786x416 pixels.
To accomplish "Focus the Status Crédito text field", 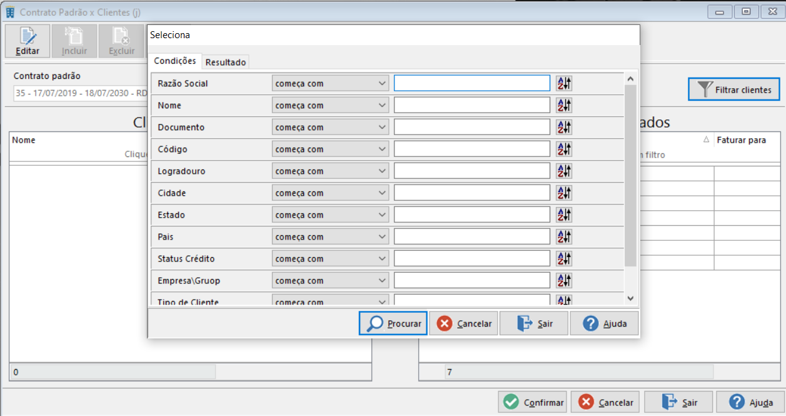I will point(472,258).
